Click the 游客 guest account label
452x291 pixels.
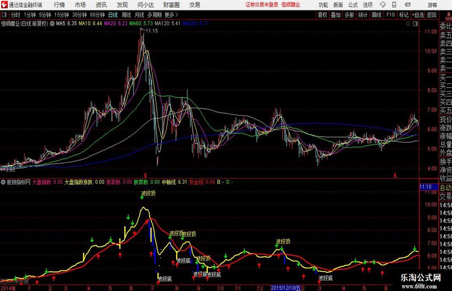point(432,5)
